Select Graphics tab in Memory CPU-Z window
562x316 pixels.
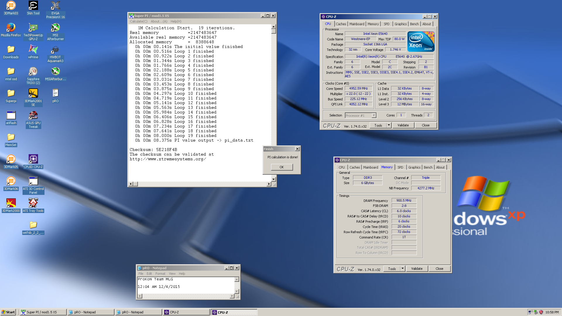coord(414,167)
